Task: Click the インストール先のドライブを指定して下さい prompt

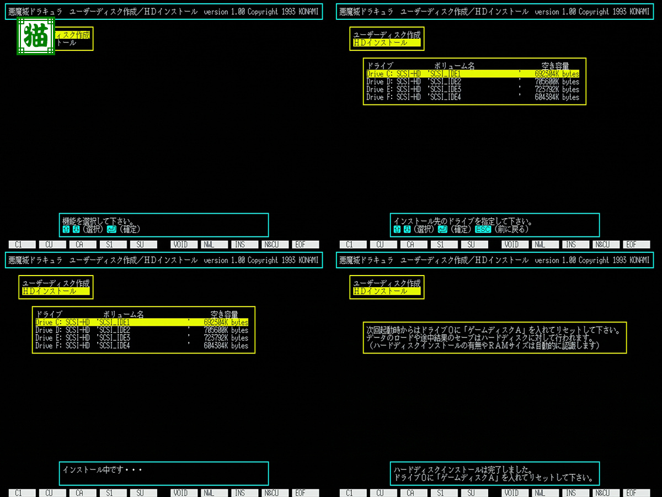Action: [463, 221]
